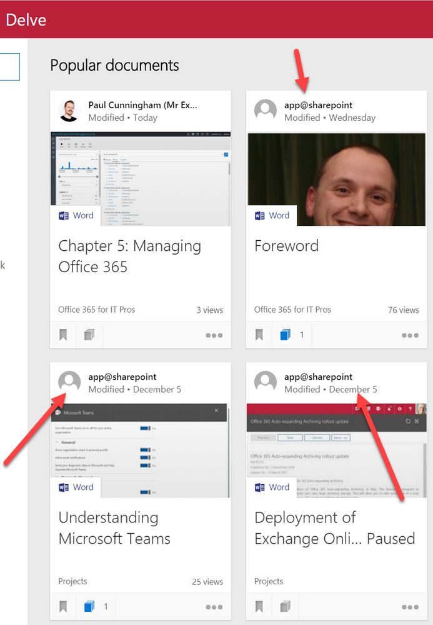Open Office 365 for IT Pros on Foreword card

click(x=292, y=310)
